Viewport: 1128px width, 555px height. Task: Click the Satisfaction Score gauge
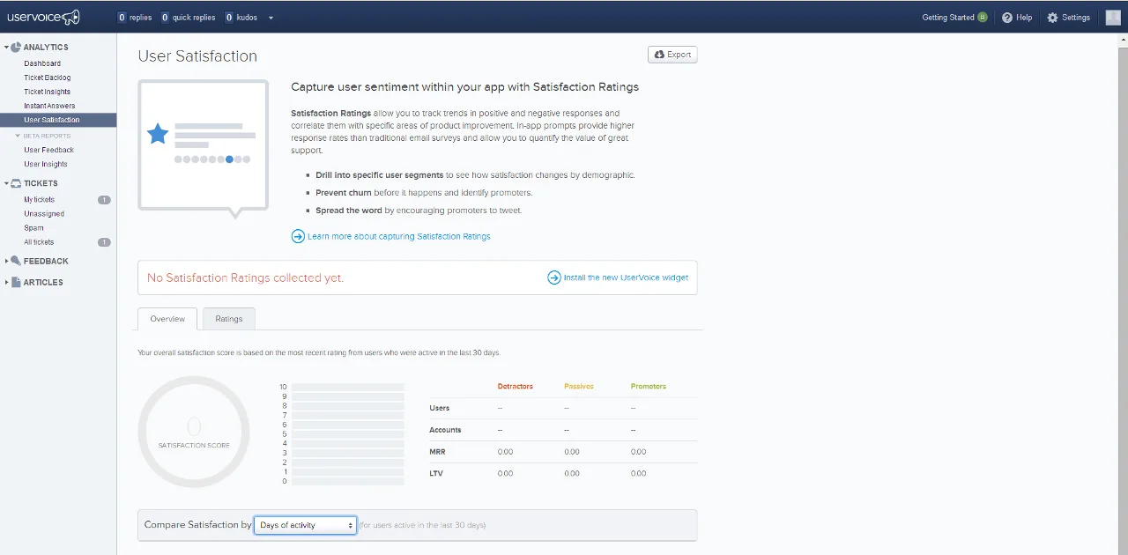point(194,432)
